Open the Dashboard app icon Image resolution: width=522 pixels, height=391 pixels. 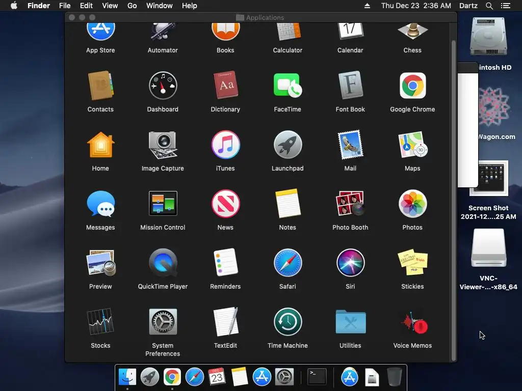pos(163,86)
